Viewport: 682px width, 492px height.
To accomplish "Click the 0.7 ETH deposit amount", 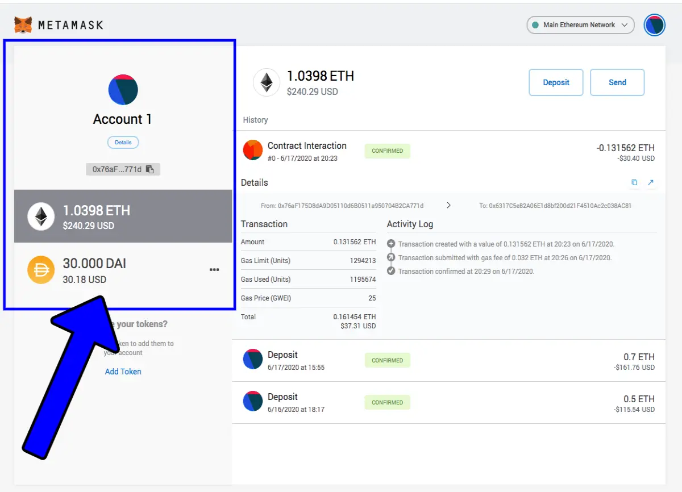I will point(639,357).
